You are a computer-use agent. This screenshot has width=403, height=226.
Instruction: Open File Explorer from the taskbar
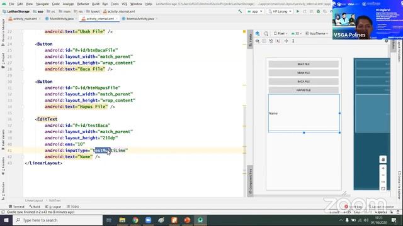pos(122,220)
